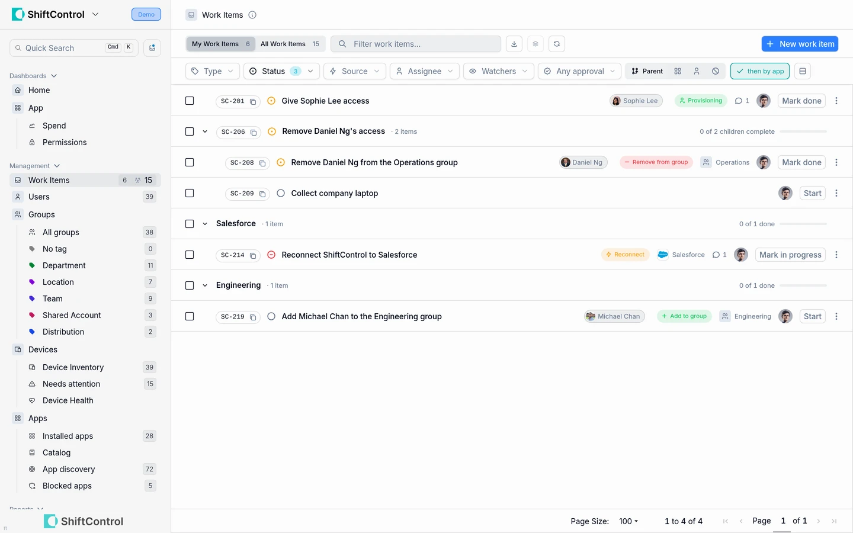Check the Engineering group checkbox

[190, 285]
